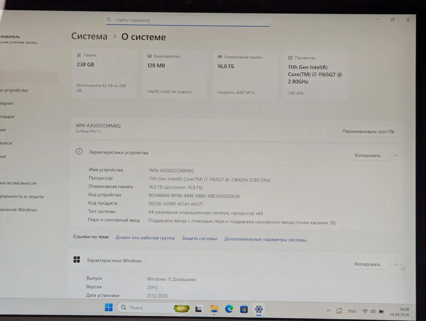Click the Windows 11 Домашняя edition text

pos(171,279)
